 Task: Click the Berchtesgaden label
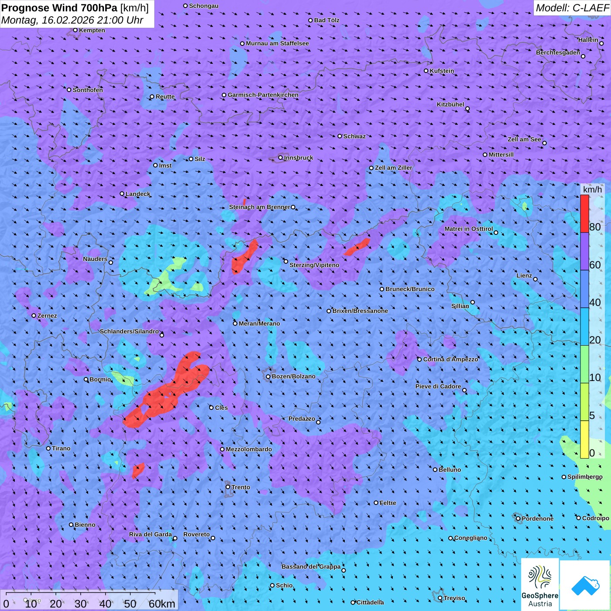(x=558, y=52)
